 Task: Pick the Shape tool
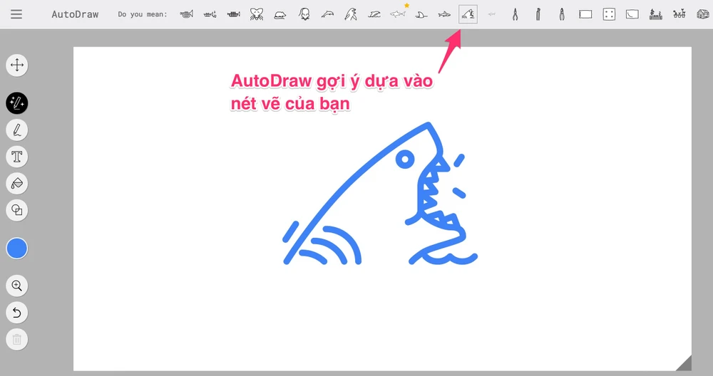point(17,209)
